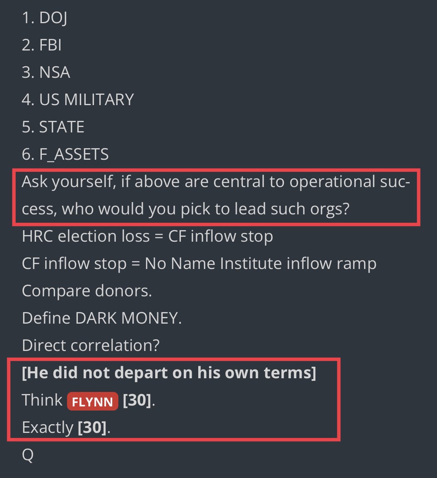Select the F_ASSETS list entry
This screenshot has width=437, height=478.
(x=65, y=154)
